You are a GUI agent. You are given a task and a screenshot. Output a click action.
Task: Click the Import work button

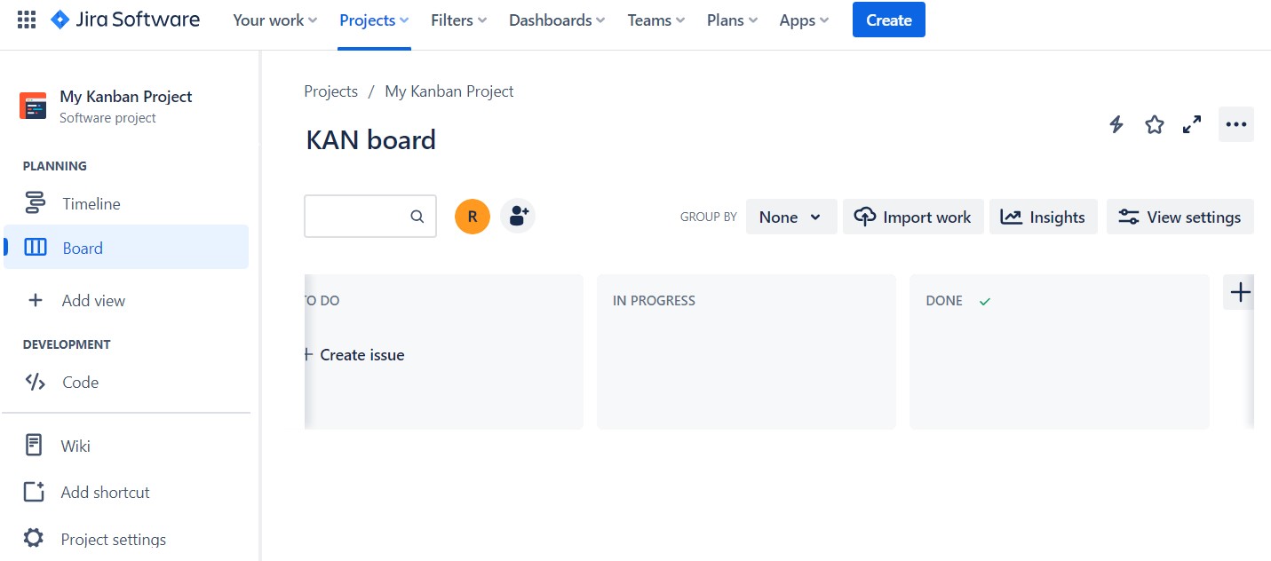click(x=913, y=217)
